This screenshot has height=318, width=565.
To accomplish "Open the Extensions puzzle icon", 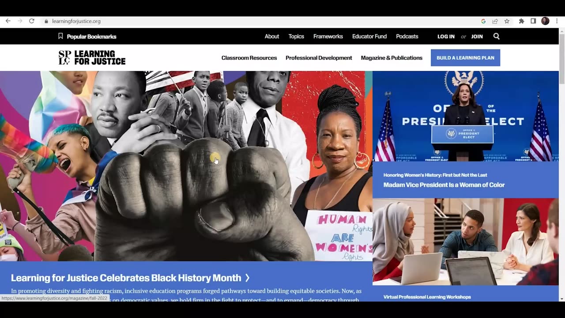I will point(521,21).
